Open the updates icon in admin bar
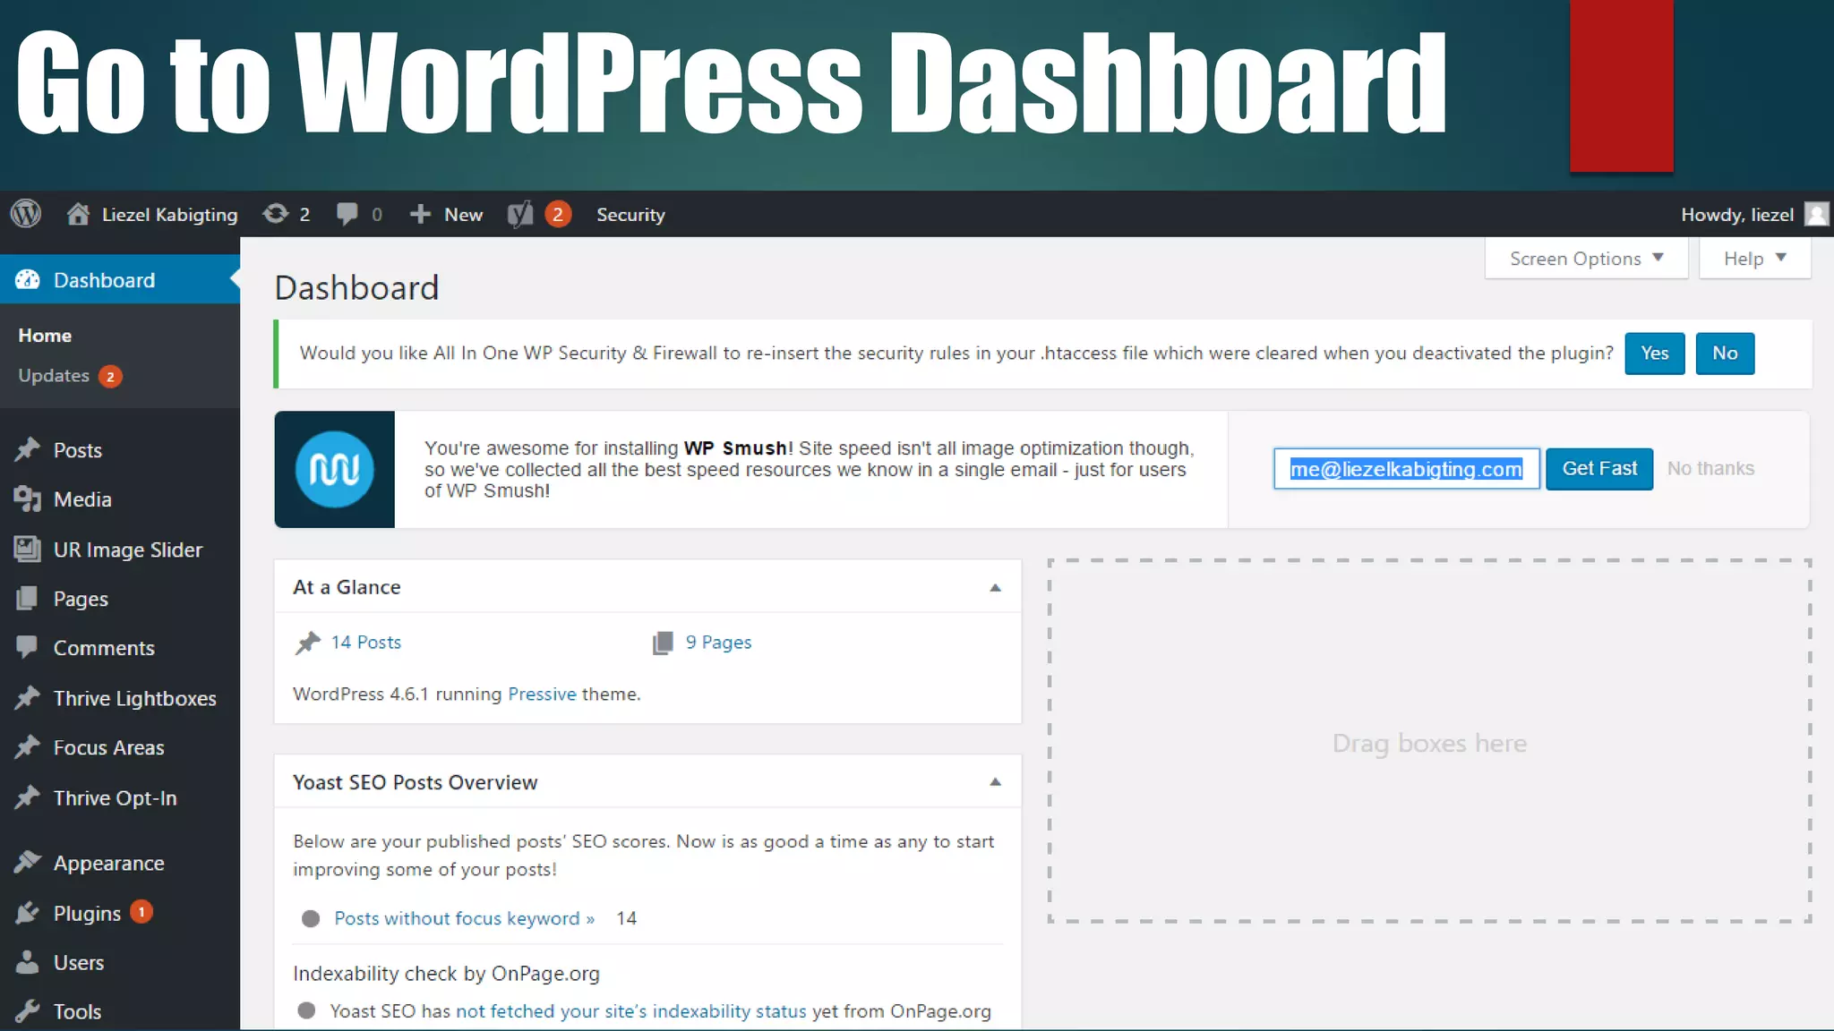Screen dimensions: 1834x1031 coord(276,214)
